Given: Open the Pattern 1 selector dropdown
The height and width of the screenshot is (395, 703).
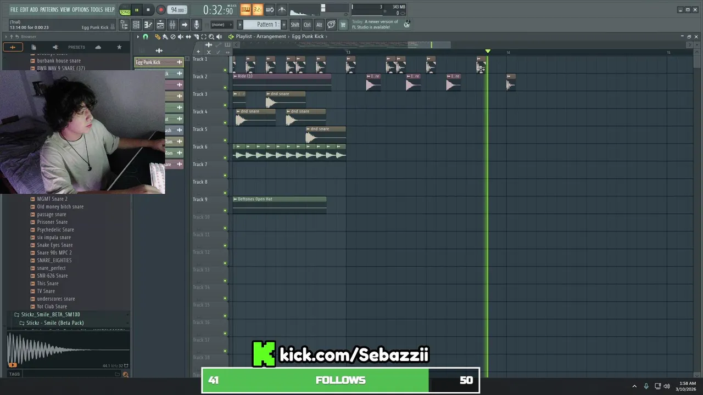Looking at the screenshot, I should click(262, 25).
